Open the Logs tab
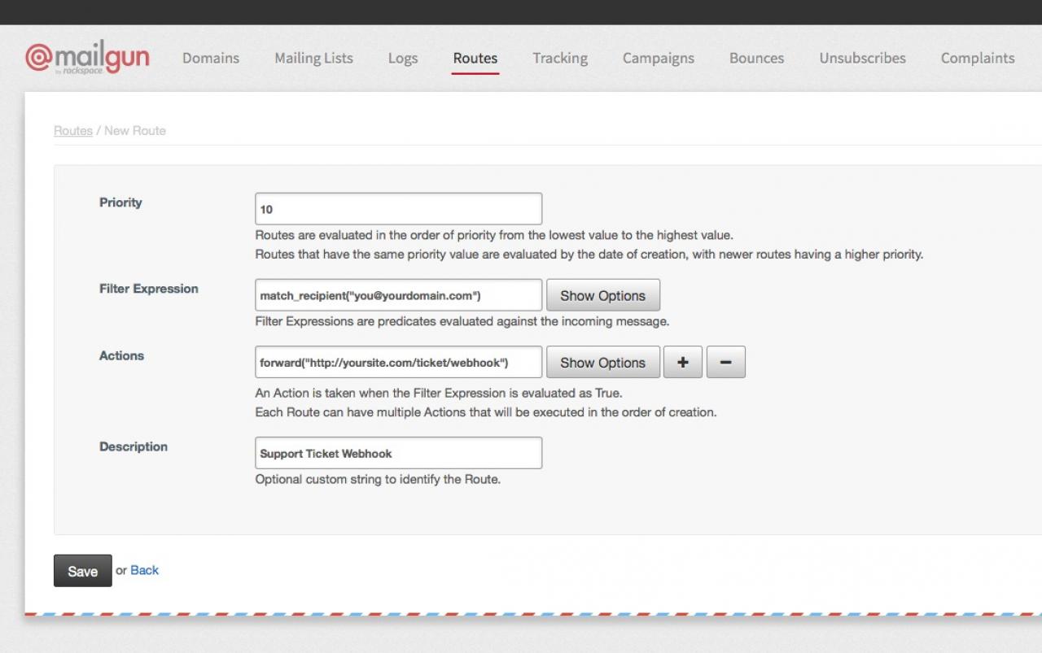The image size is (1042, 653). click(x=403, y=59)
